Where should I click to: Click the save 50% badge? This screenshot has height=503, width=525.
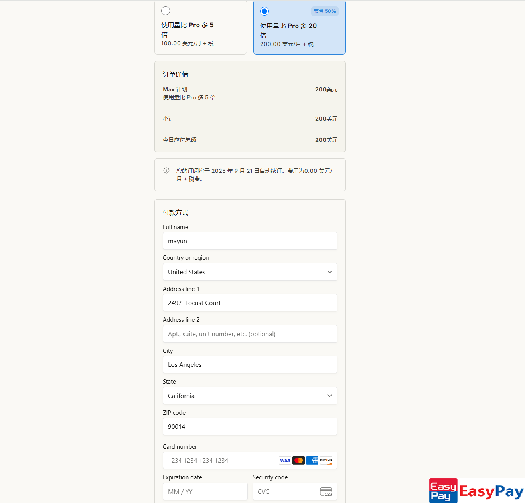(325, 11)
